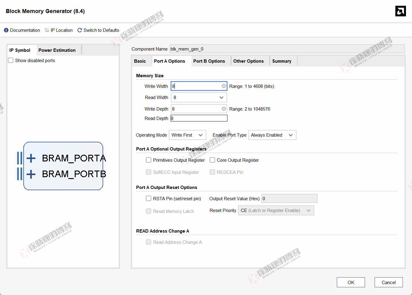Click the IP Location folder icon
This screenshot has width=412, height=295.
coord(47,30)
